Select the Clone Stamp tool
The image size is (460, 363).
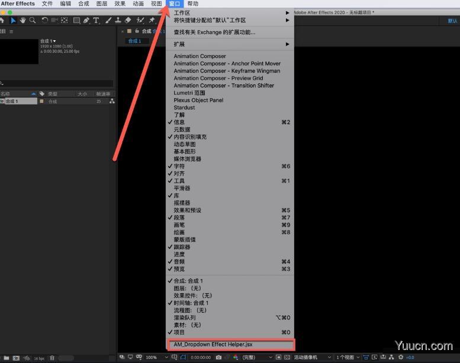click(118, 21)
